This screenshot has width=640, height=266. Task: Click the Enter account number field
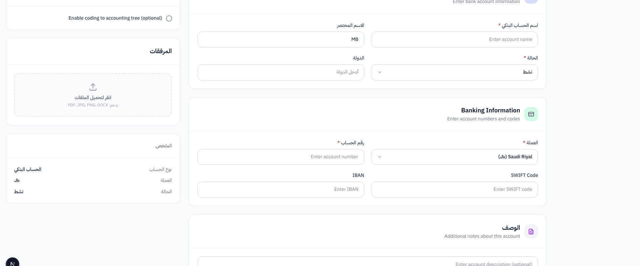point(281,157)
